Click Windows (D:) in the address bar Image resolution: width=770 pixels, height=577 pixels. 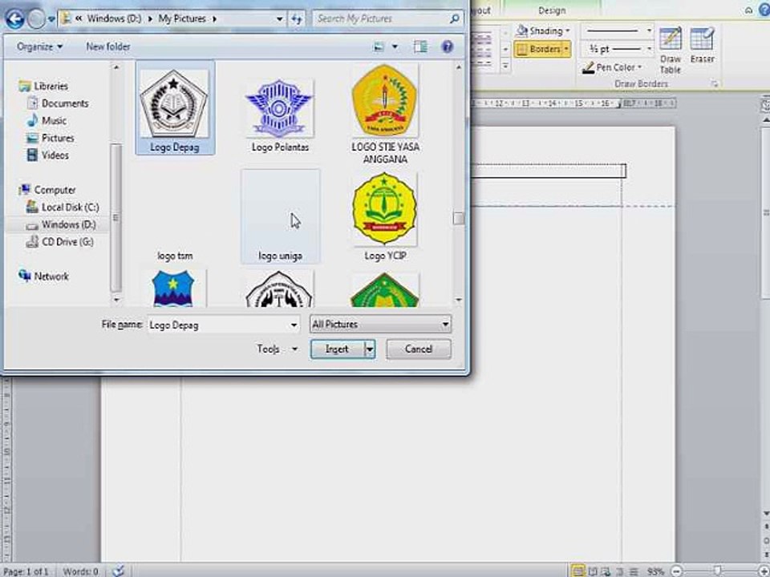[x=114, y=18]
